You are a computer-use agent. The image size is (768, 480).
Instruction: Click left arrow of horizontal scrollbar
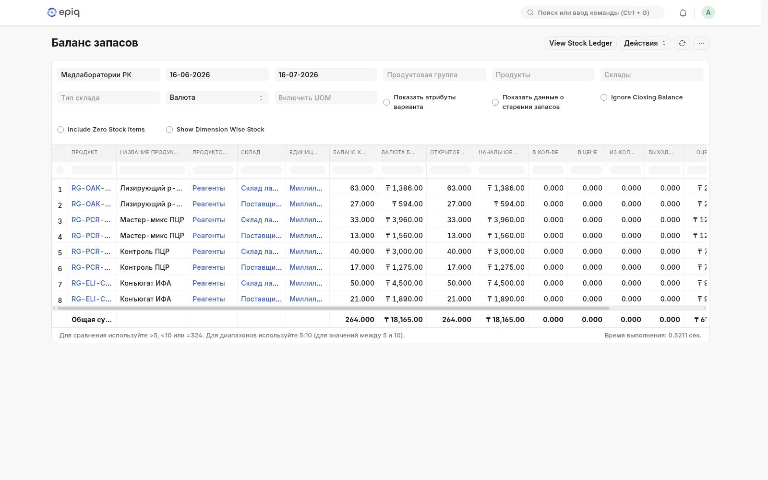[54, 308]
